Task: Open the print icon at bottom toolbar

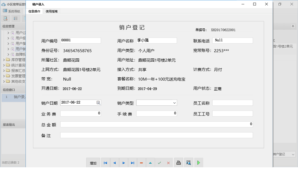Action: 179,162
